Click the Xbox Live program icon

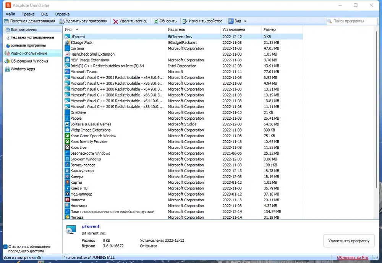[67, 147]
